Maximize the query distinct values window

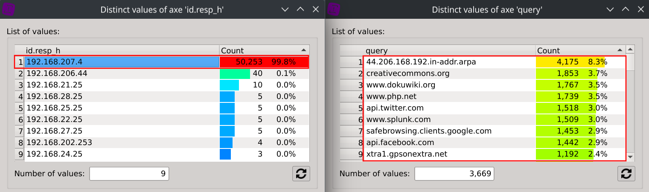click(625, 9)
